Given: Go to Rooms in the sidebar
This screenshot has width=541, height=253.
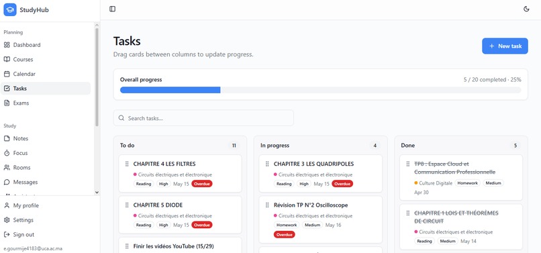Looking at the screenshot, I should point(46,167).
